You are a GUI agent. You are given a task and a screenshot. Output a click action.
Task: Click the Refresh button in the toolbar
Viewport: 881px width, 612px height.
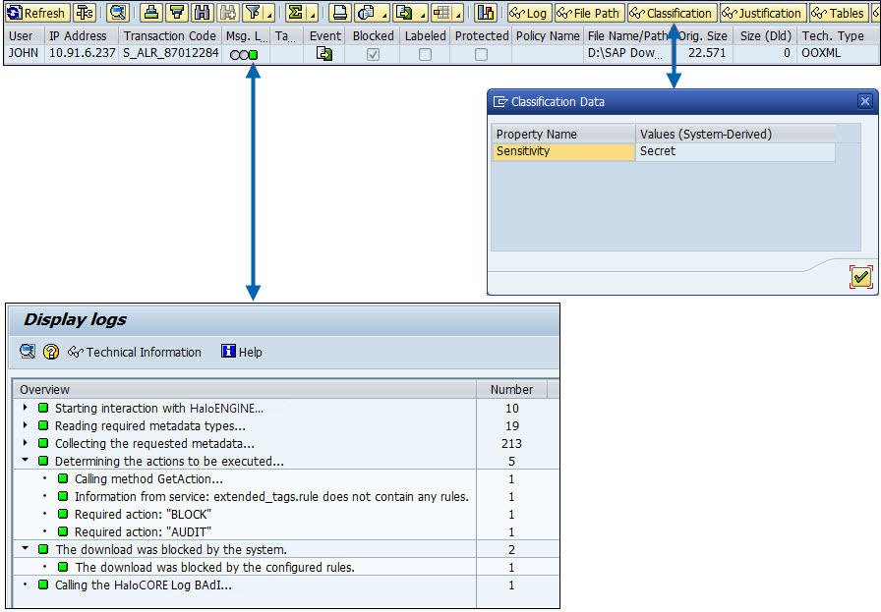tap(36, 13)
